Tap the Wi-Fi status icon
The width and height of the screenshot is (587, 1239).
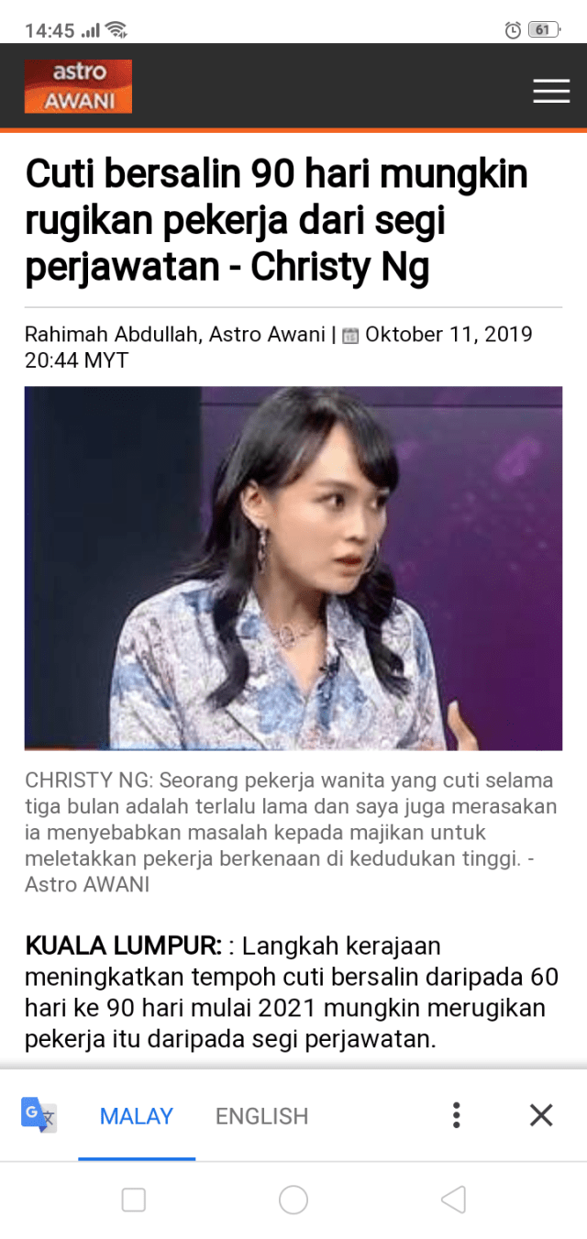tap(116, 30)
